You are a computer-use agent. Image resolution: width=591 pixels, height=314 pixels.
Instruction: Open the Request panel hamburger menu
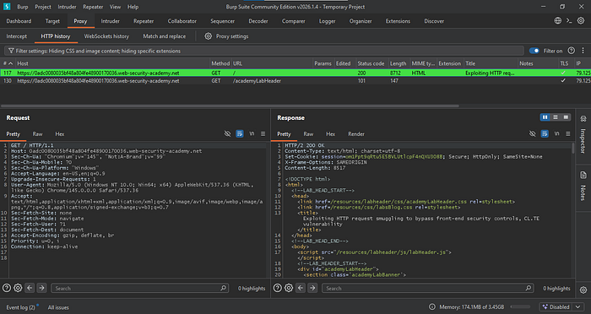click(263, 134)
